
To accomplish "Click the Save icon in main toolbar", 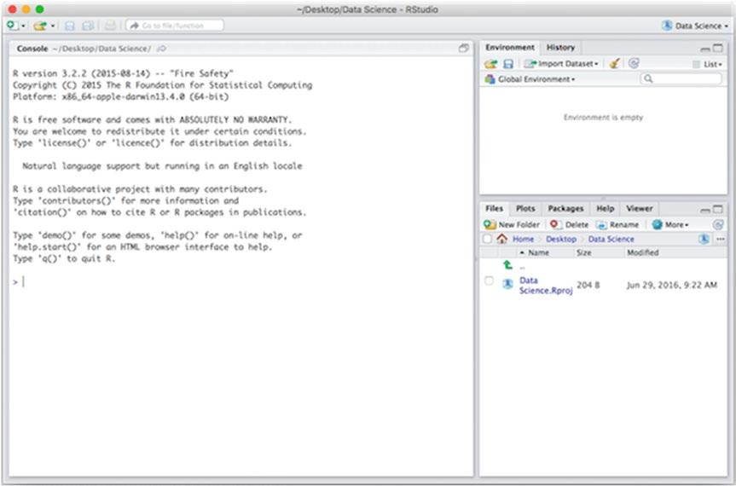I will (x=69, y=26).
